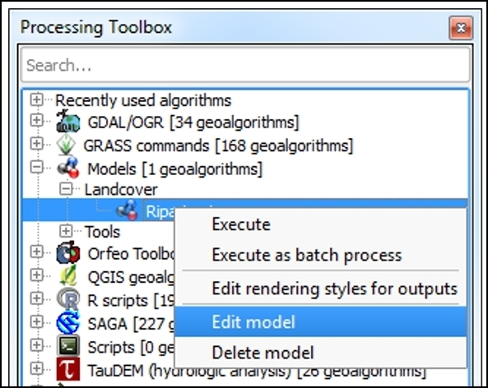This screenshot has height=388, width=488.
Task: Expand the GDAL/OGR group
Action: pos(37,121)
